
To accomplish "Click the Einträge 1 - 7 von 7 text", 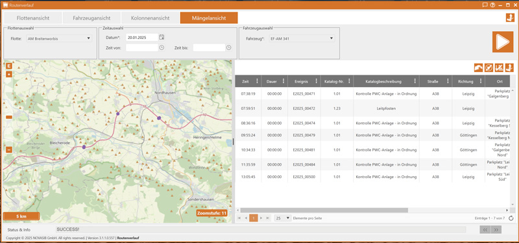I will pos(490,218).
